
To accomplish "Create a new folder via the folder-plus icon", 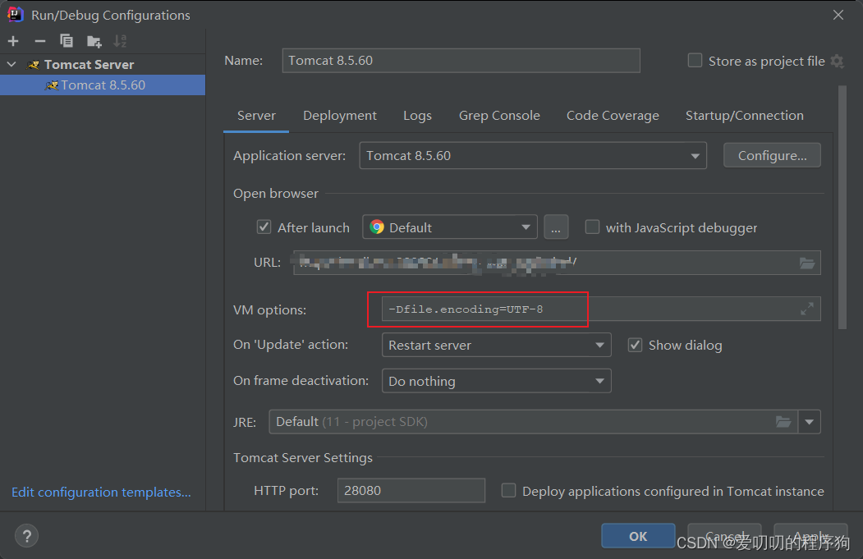I will click(94, 41).
